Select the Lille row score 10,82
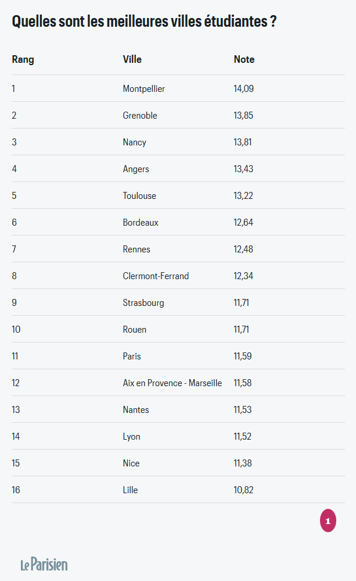This screenshot has height=581, width=356. 243,490
